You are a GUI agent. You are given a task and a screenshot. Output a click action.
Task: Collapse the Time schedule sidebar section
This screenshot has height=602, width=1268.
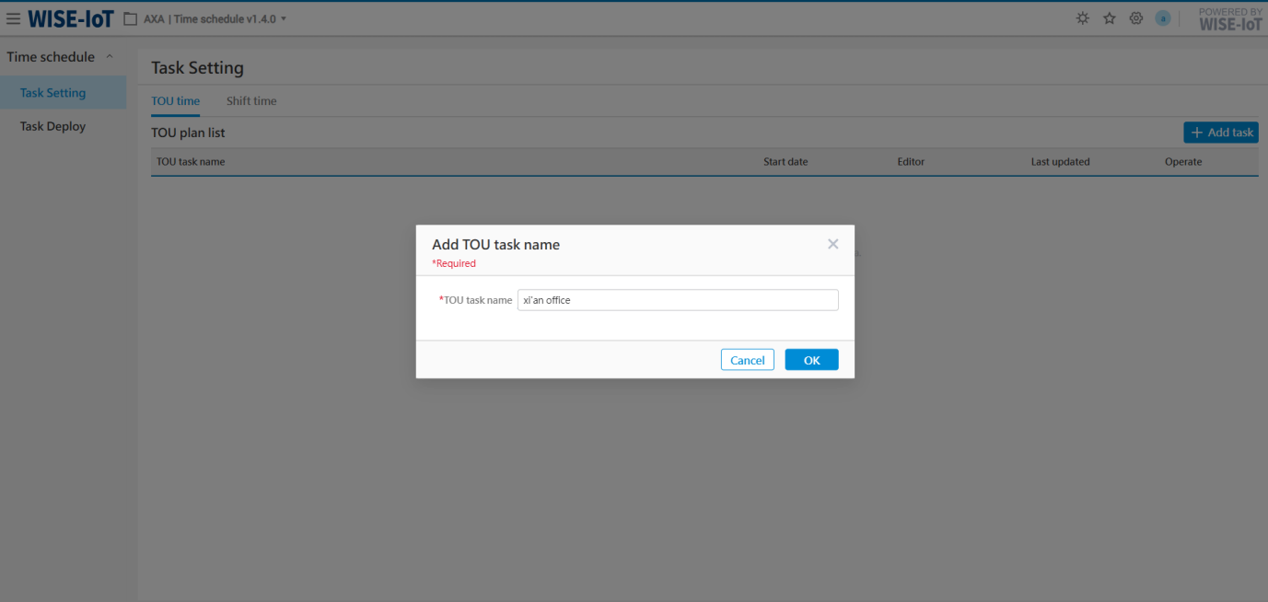click(x=110, y=57)
